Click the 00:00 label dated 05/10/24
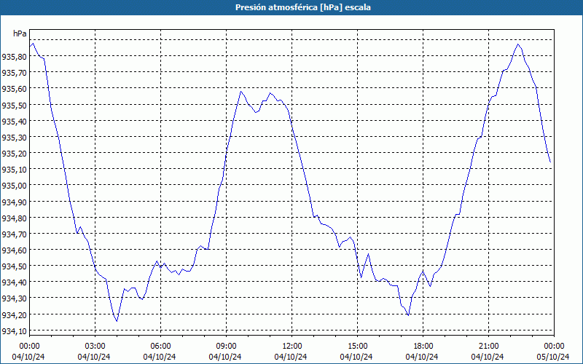 (554, 346)
